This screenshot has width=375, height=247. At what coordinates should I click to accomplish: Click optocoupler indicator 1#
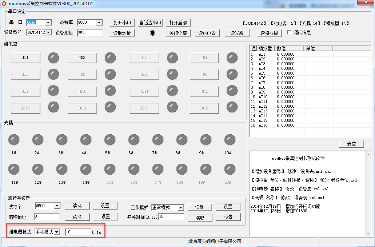click(14, 140)
